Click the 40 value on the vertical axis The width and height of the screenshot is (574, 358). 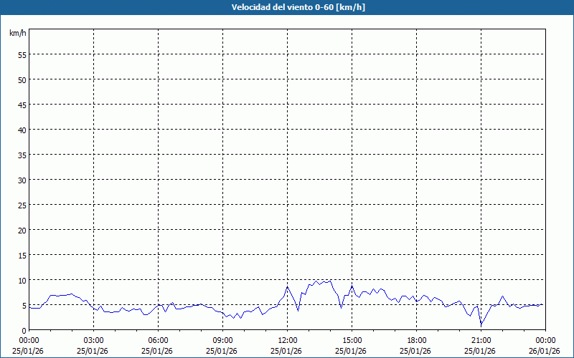point(22,130)
